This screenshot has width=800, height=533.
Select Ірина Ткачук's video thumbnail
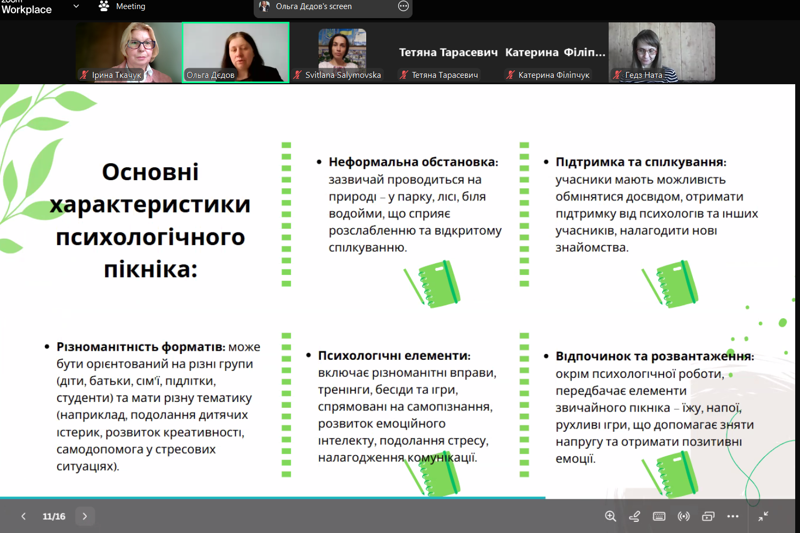pyautogui.click(x=128, y=52)
